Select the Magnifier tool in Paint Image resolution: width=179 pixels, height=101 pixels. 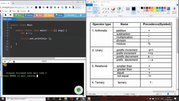(108, 12)
